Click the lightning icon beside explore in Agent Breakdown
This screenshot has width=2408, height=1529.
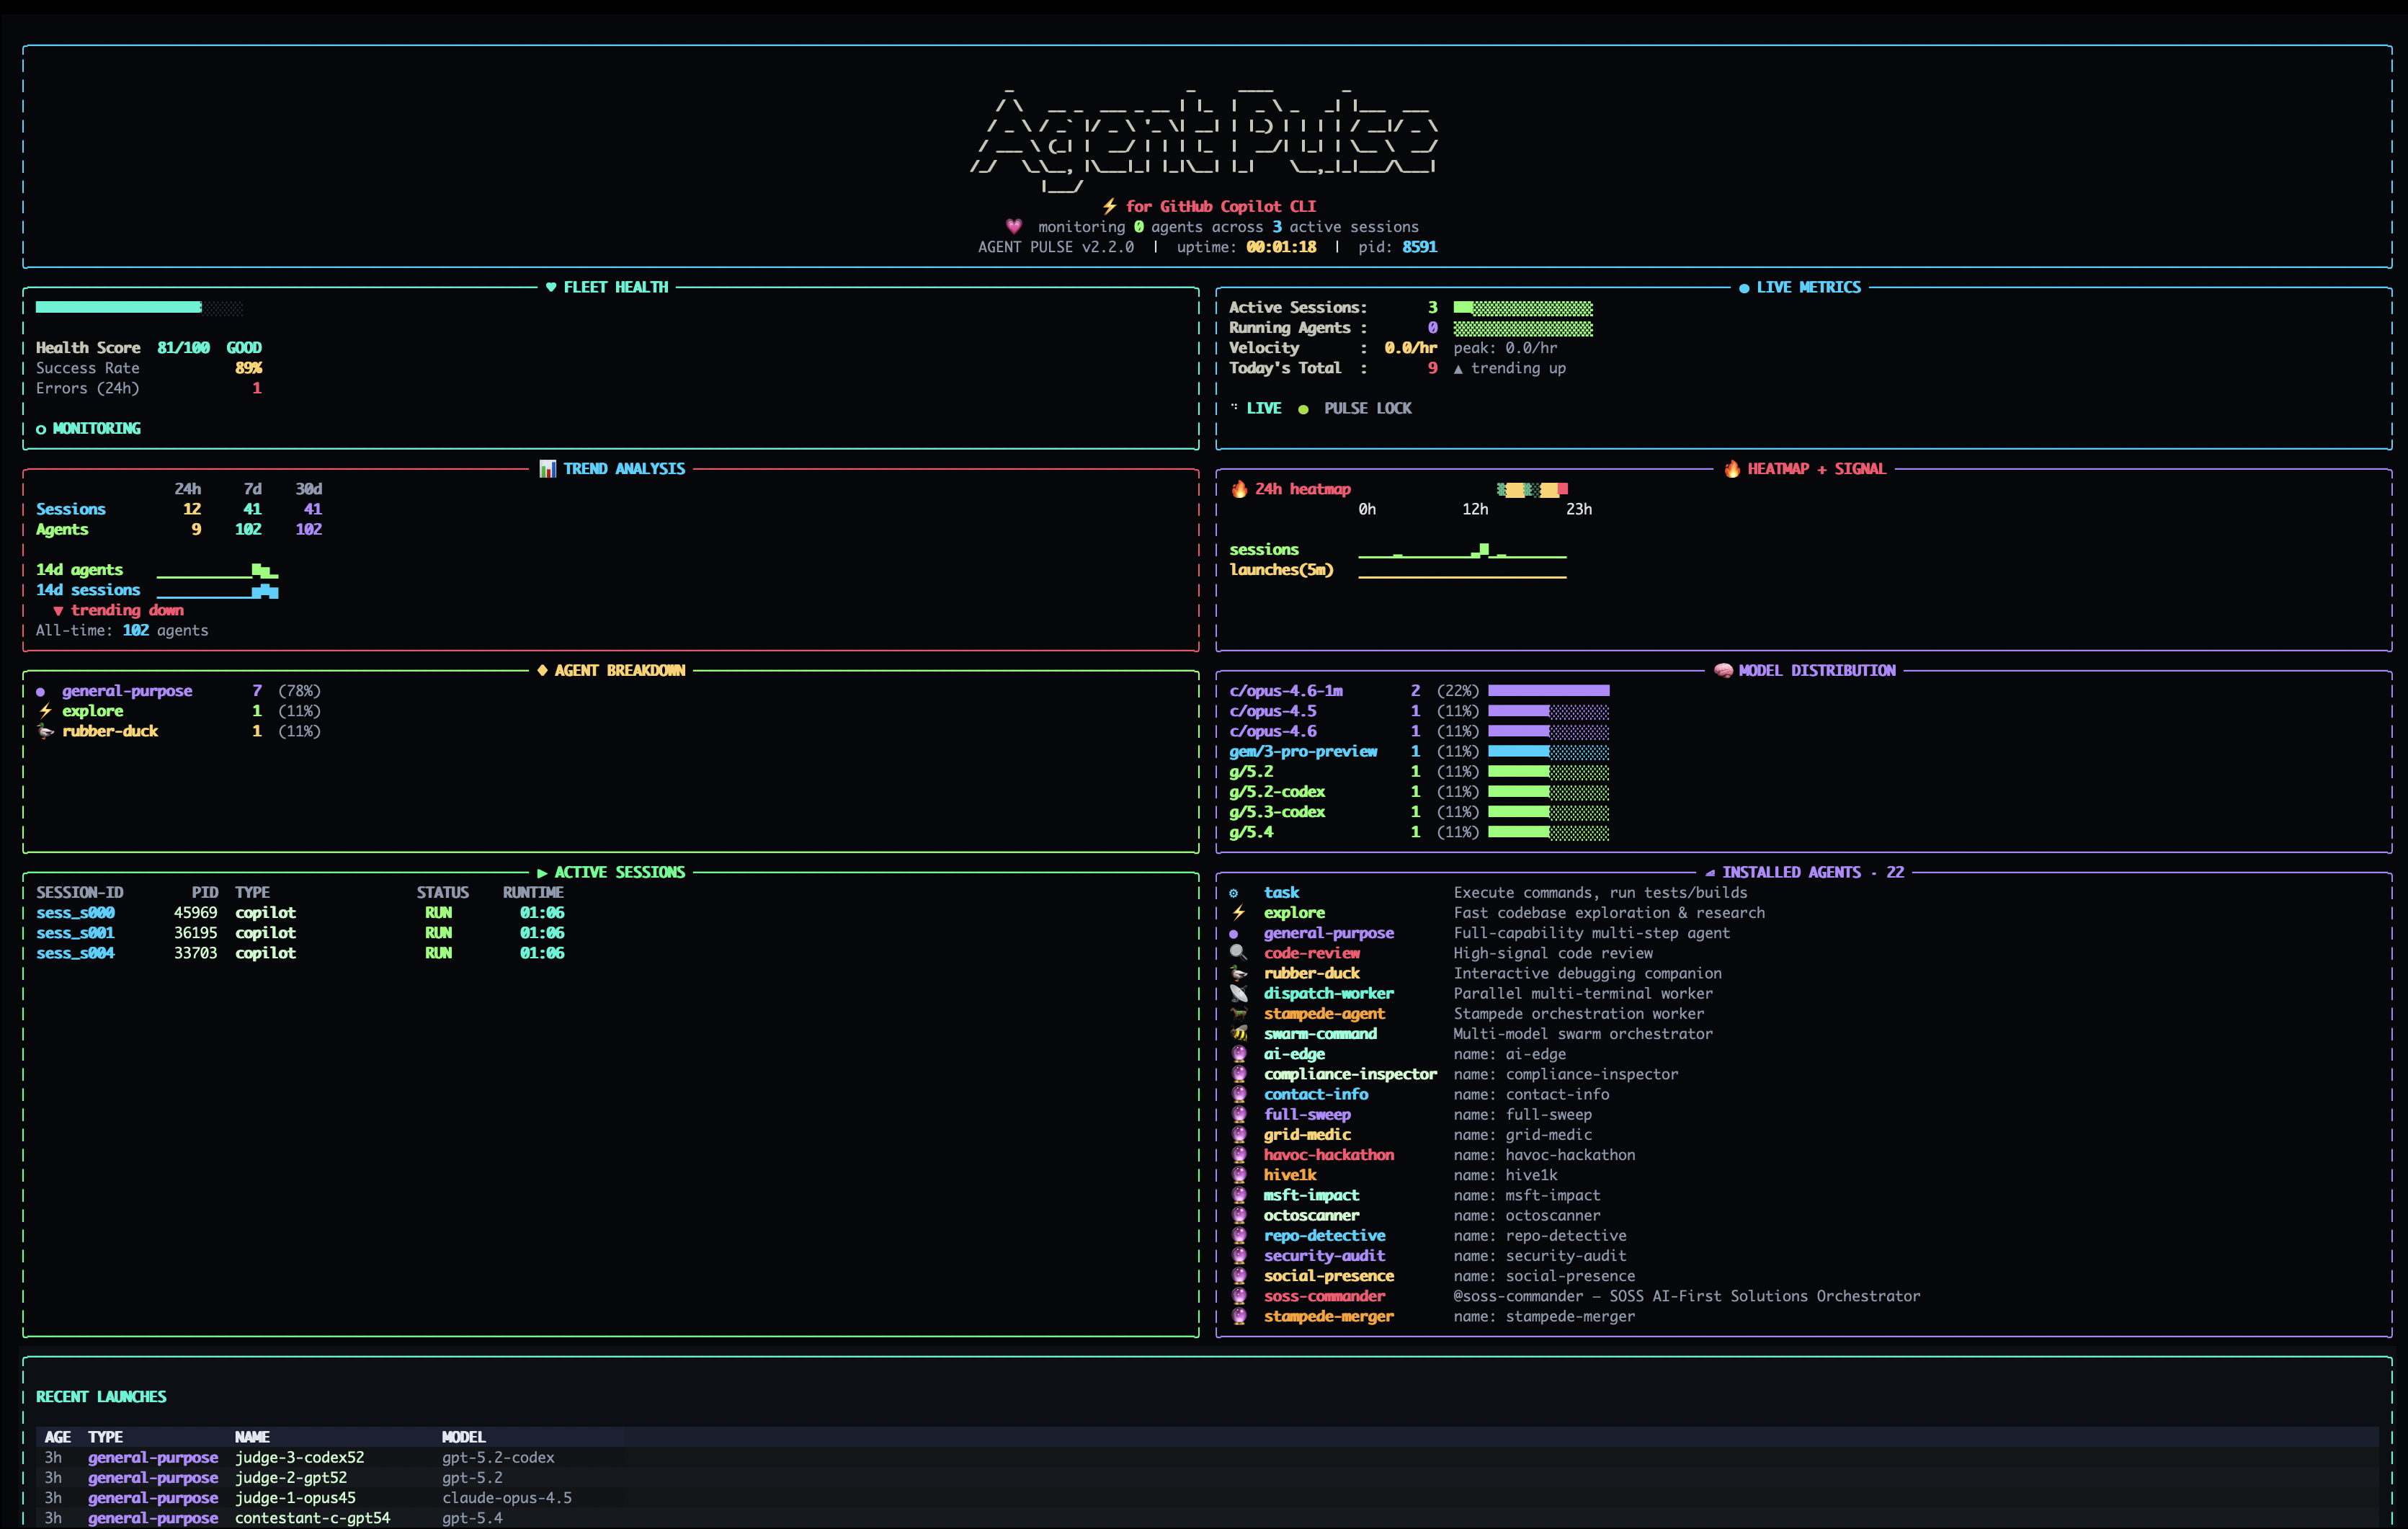pyautogui.click(x=45, y=711)
